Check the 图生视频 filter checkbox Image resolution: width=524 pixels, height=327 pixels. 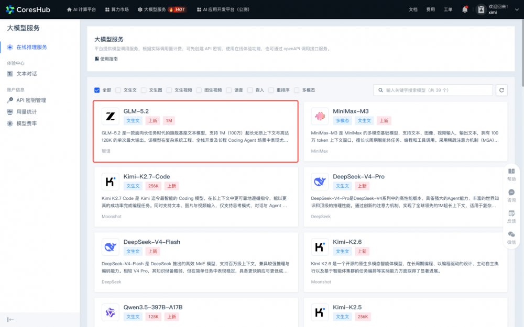coord(199,90)
